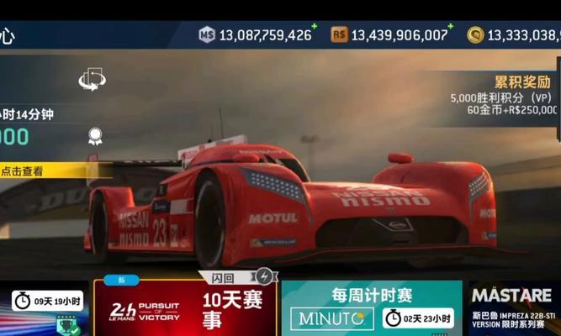The width and height of the screenshot is (561, 336).
Task: Tap the 5,000胜利积分 (VP) text
Action: 501,97
